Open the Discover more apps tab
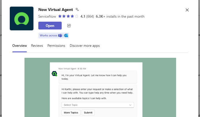The height and width of the screenshot is (117, 200). click(85, 46)
